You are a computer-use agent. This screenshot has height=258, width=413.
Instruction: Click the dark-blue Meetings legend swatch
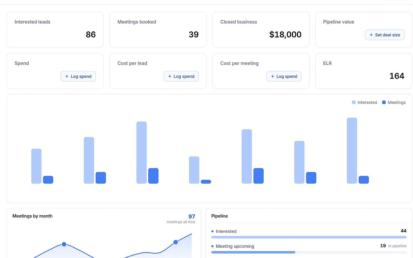pos(384,103)
